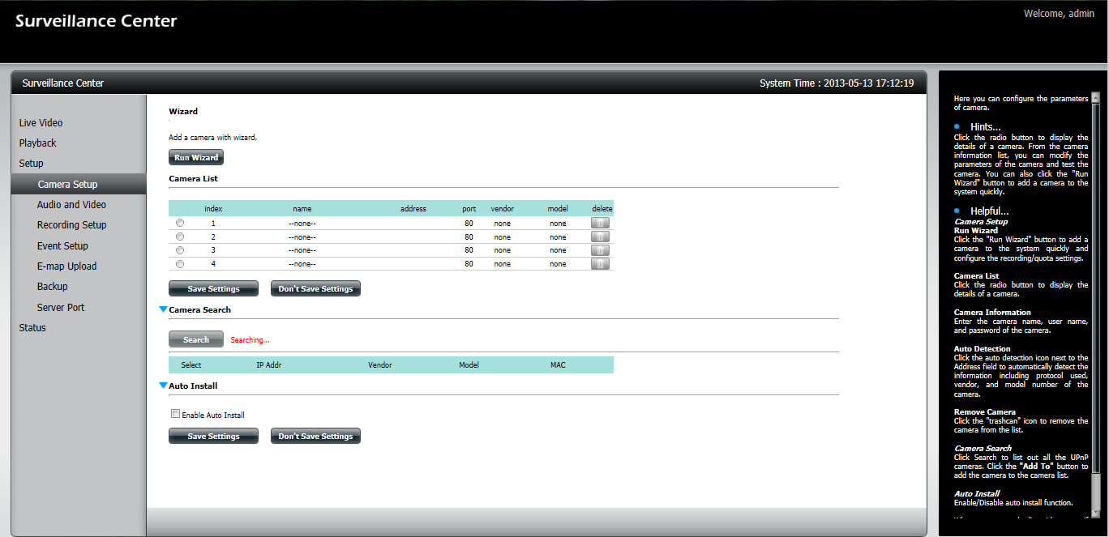Open Live Video from the sidebar

point(41,123)
